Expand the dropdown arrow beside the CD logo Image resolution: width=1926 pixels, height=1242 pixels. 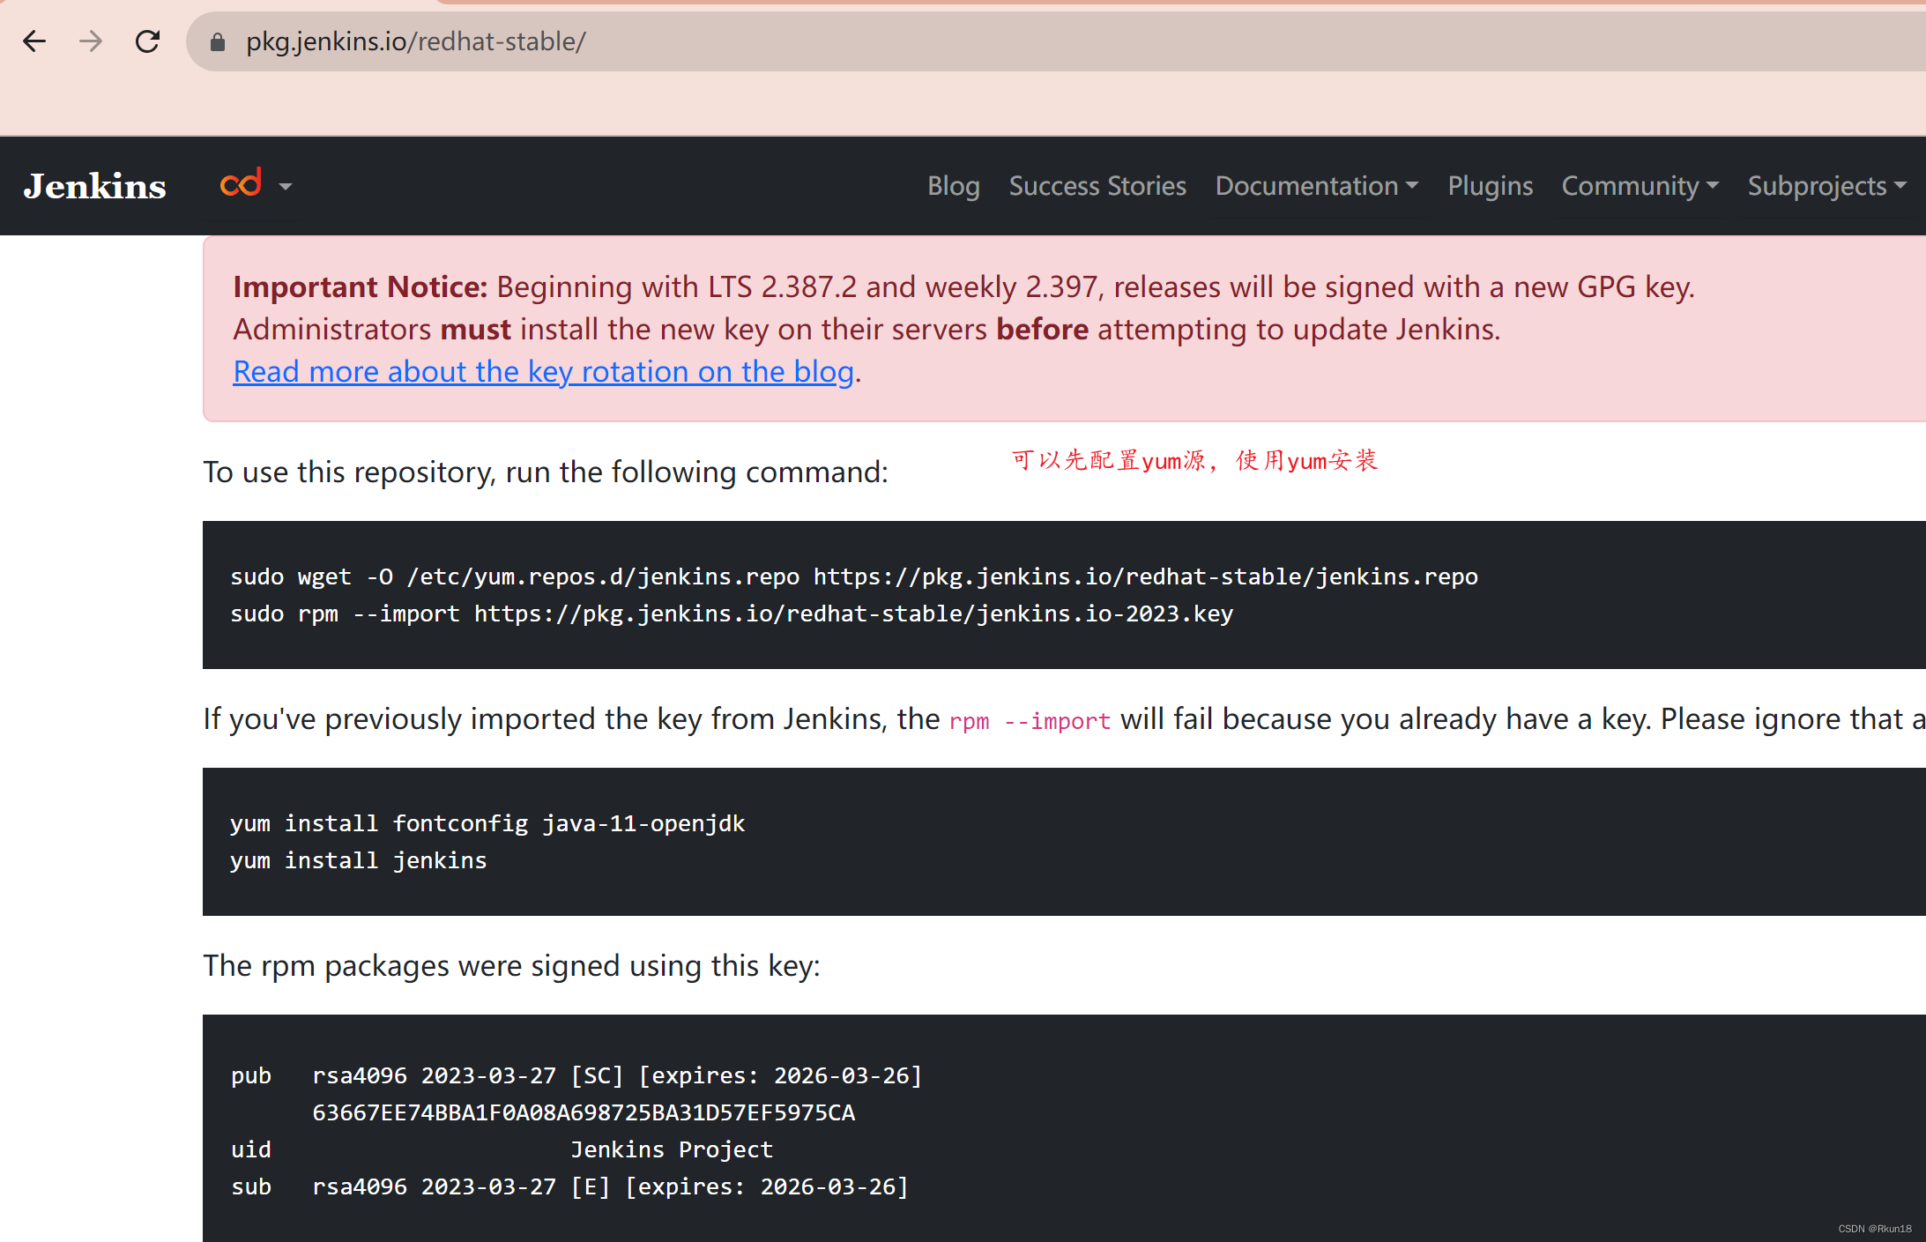(286, 187)
